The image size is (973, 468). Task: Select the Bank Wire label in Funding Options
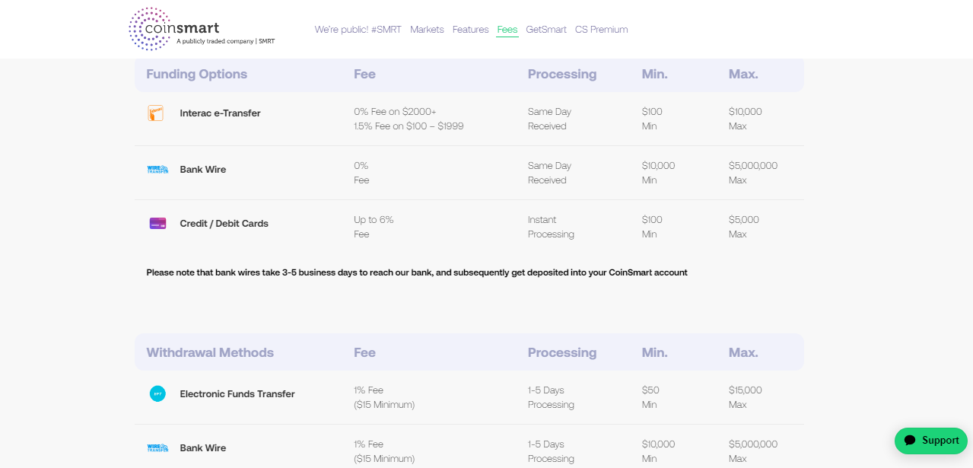[203, 170]
